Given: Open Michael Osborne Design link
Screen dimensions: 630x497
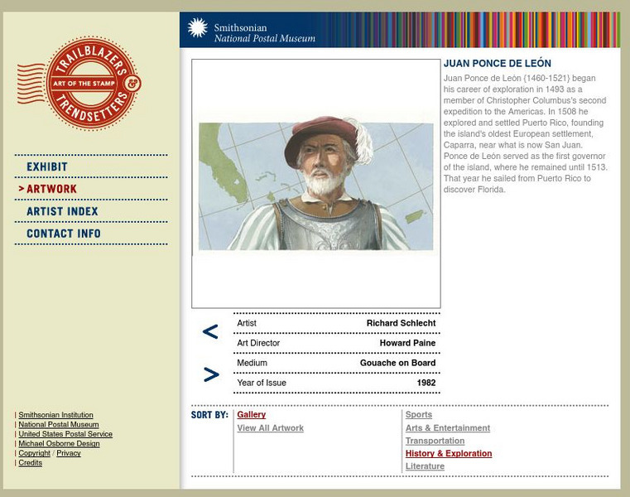Looking at the screenshot, I should click(59, 443).
